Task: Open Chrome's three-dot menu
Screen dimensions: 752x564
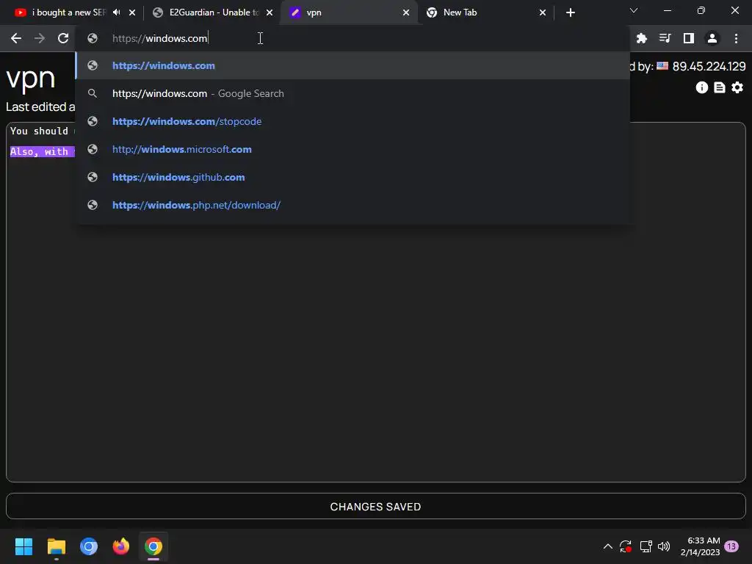Action: click(736, 38)
